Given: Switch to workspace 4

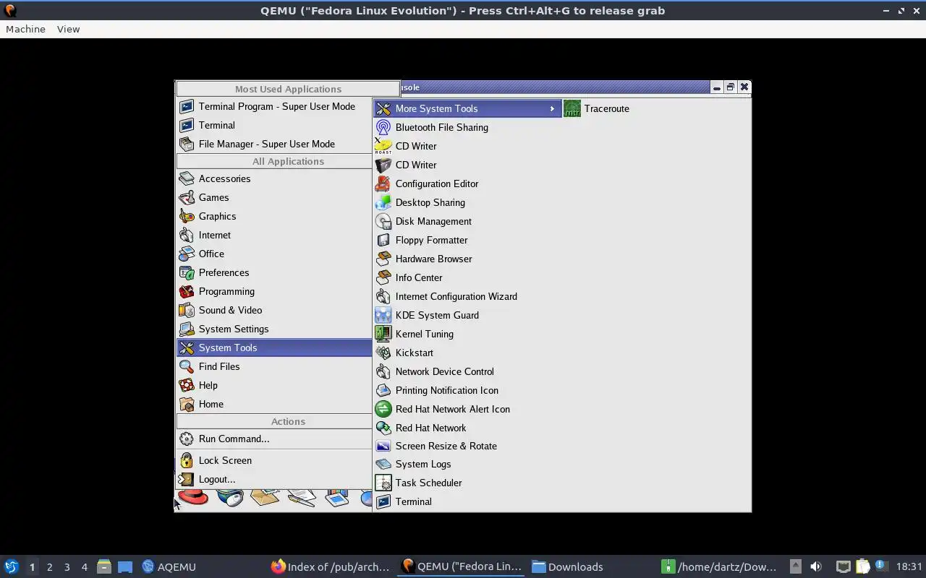Looking at the screenshot, I should pyautogui.click(x=84, y=567).
